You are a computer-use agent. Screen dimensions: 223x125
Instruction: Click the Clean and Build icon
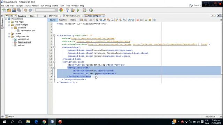(x=73, y=10)
